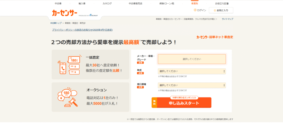Click the 複数社の査定額を比較 text
Screen dimensions: 283x125
tap(104, 71)
